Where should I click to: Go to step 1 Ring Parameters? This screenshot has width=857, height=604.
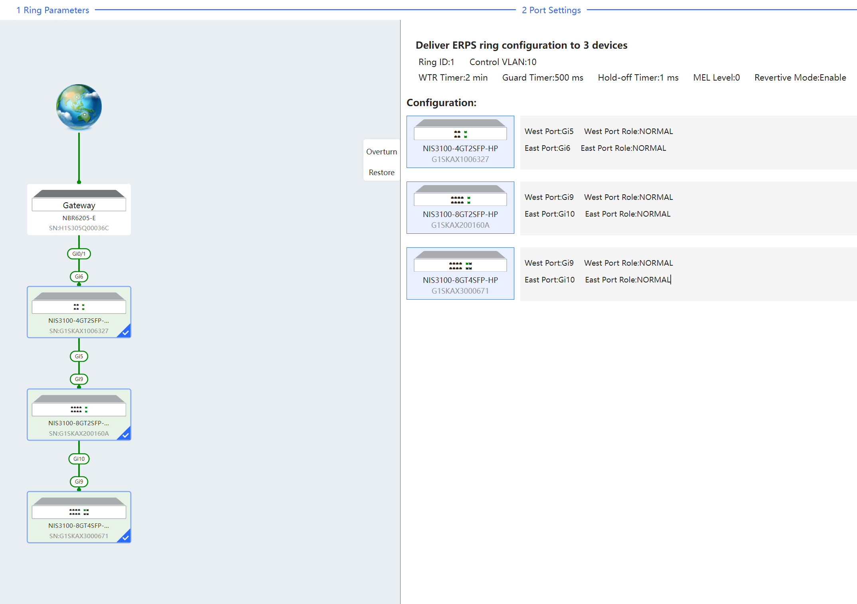click(x=53, y=10)
